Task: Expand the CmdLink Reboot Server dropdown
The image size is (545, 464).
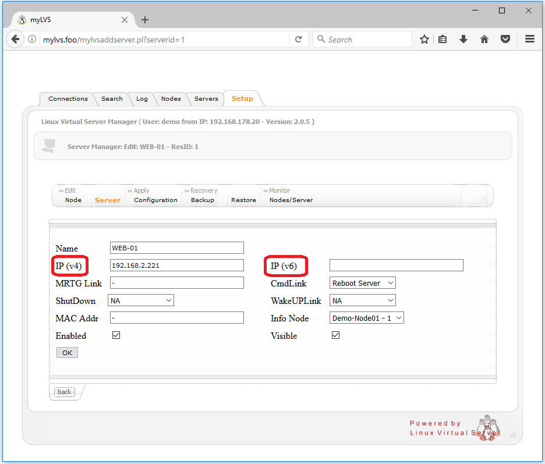Action: coord(363,283)
